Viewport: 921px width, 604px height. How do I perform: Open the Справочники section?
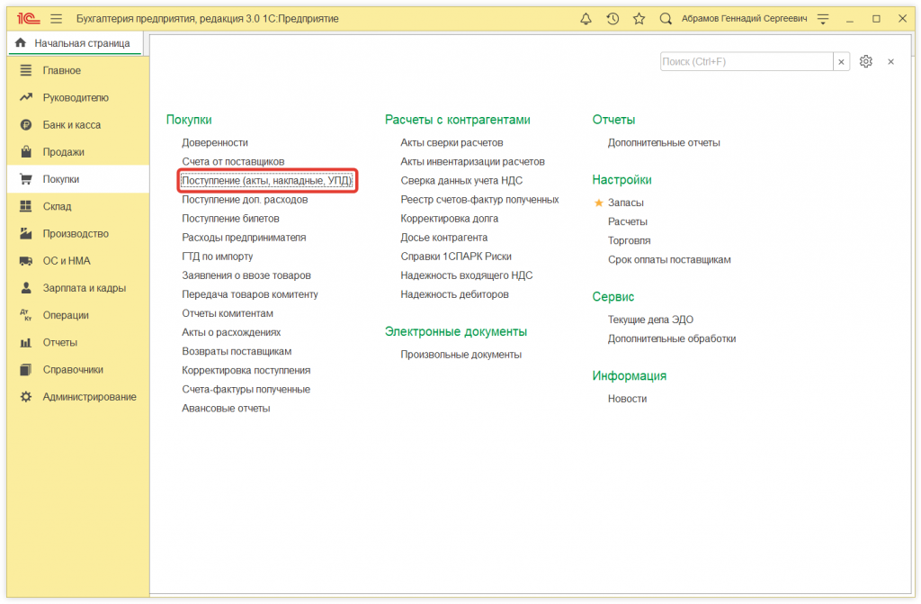click(x=67, y=369)
